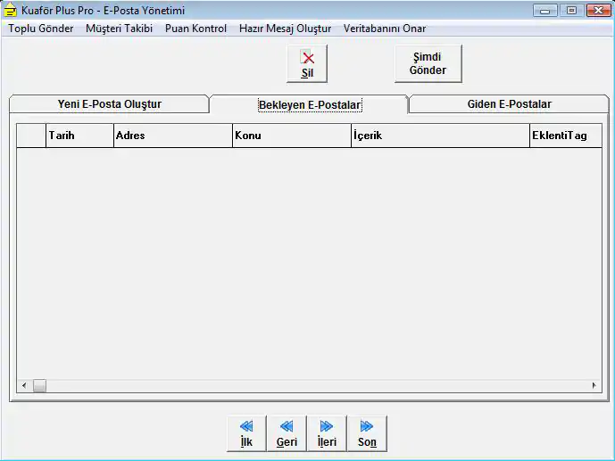Viewport: 615px width, 461px height.
Task: Click the red X Sil delete button
Action: coord(307,64)
